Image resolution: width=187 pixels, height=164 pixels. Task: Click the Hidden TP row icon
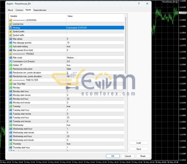click(x=11, y=65)
